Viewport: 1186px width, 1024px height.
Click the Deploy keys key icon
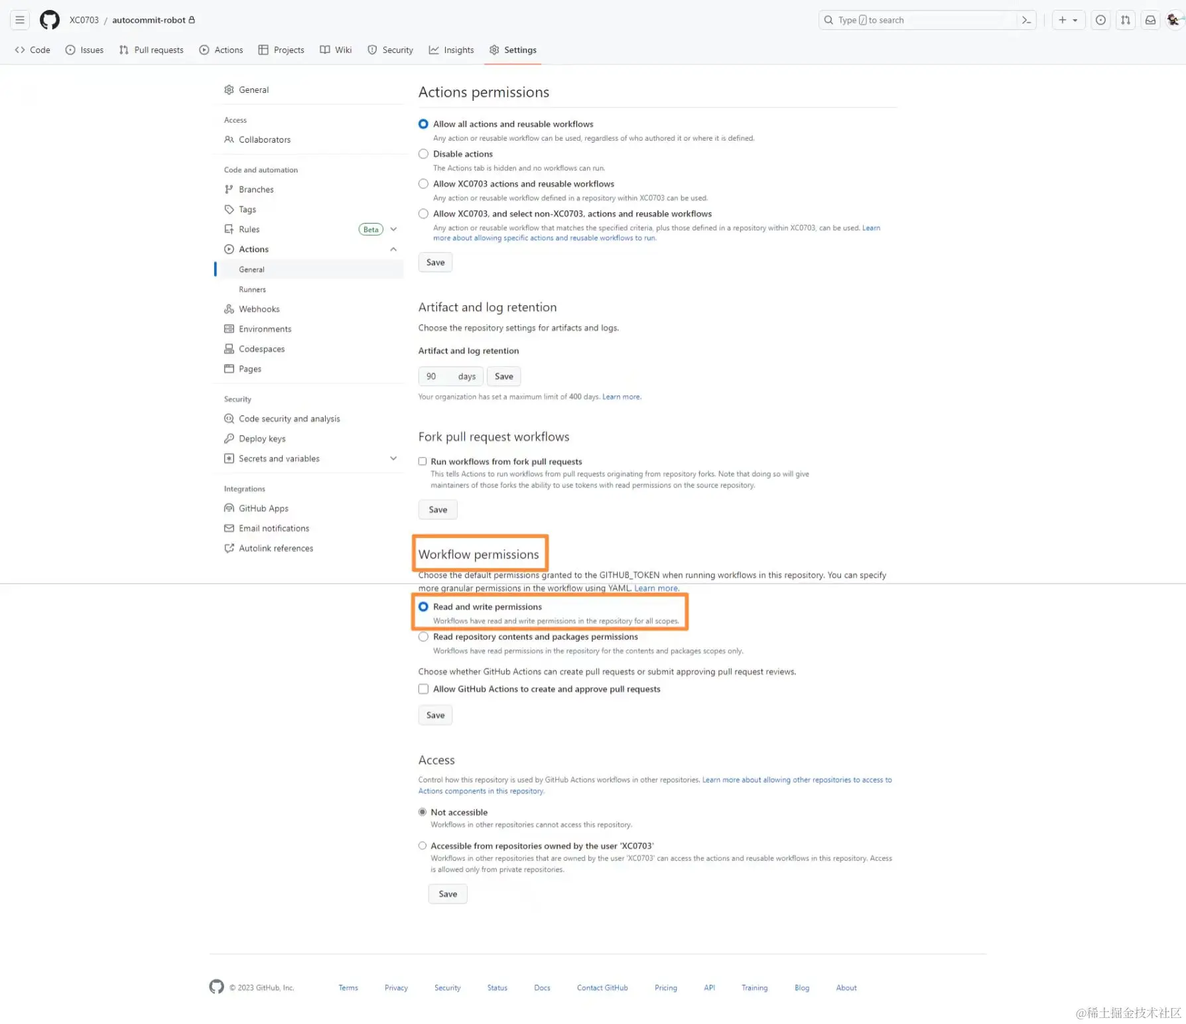click(x=229, y=438)
